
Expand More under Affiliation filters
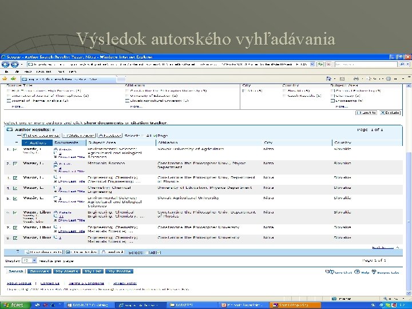[136, 106]
